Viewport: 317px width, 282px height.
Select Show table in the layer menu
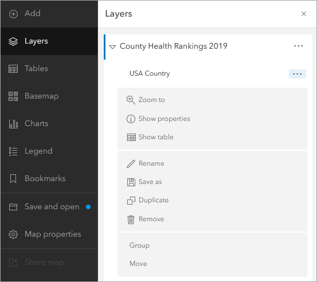point(150,137)
